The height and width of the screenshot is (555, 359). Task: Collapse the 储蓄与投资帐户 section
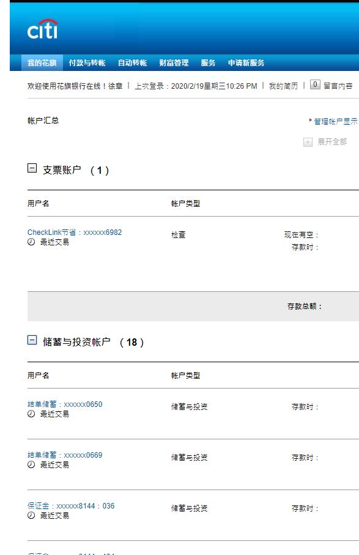(x=32, y=340)
